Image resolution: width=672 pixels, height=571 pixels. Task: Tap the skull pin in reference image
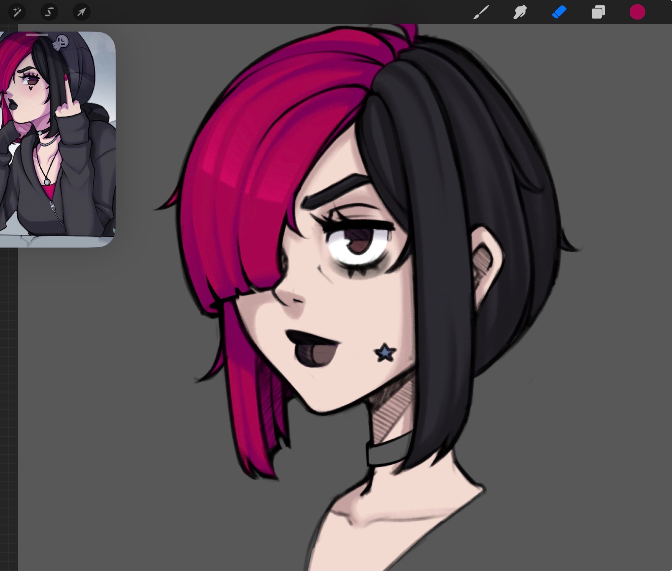(62, 42)
